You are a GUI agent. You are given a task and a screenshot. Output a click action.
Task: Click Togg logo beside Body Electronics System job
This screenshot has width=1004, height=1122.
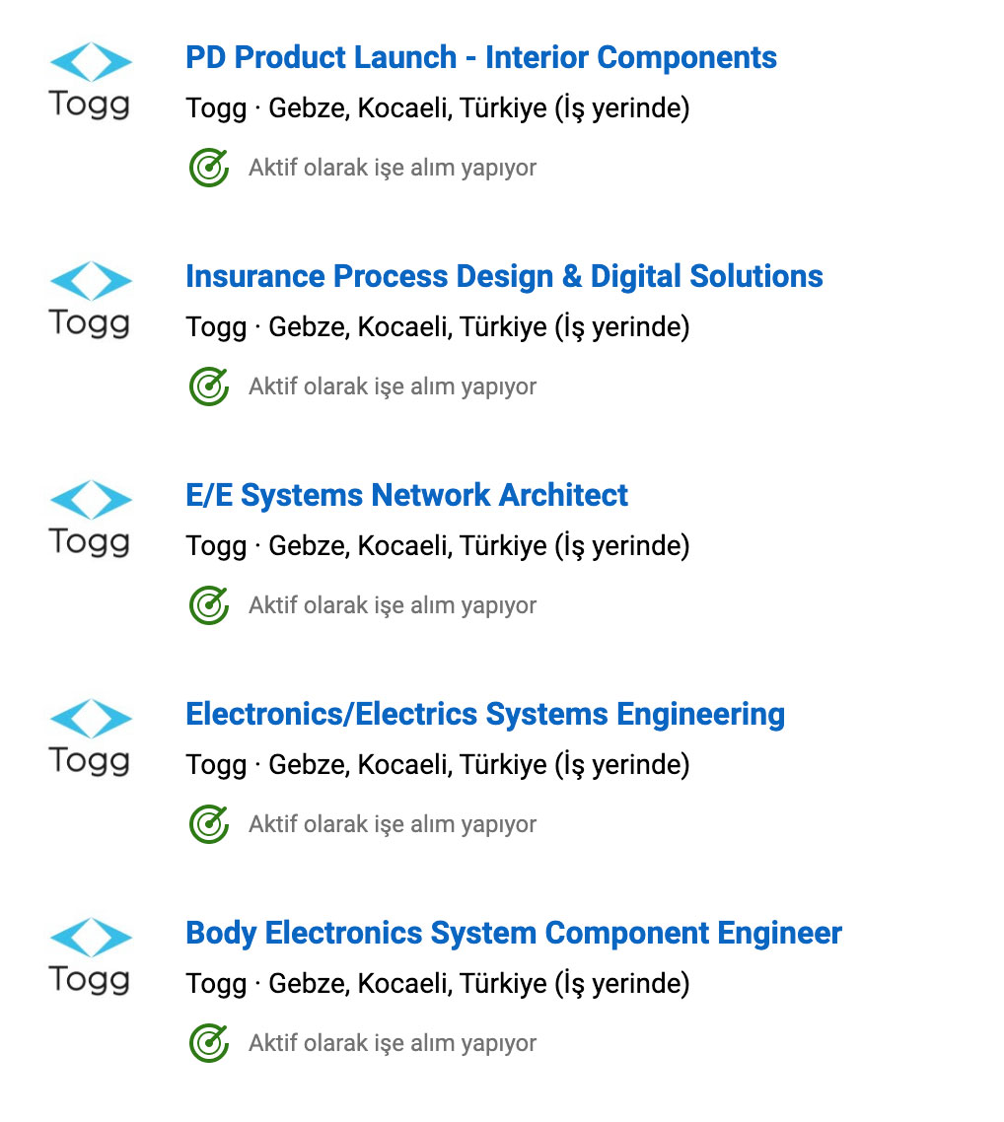[x=90, y=956]
